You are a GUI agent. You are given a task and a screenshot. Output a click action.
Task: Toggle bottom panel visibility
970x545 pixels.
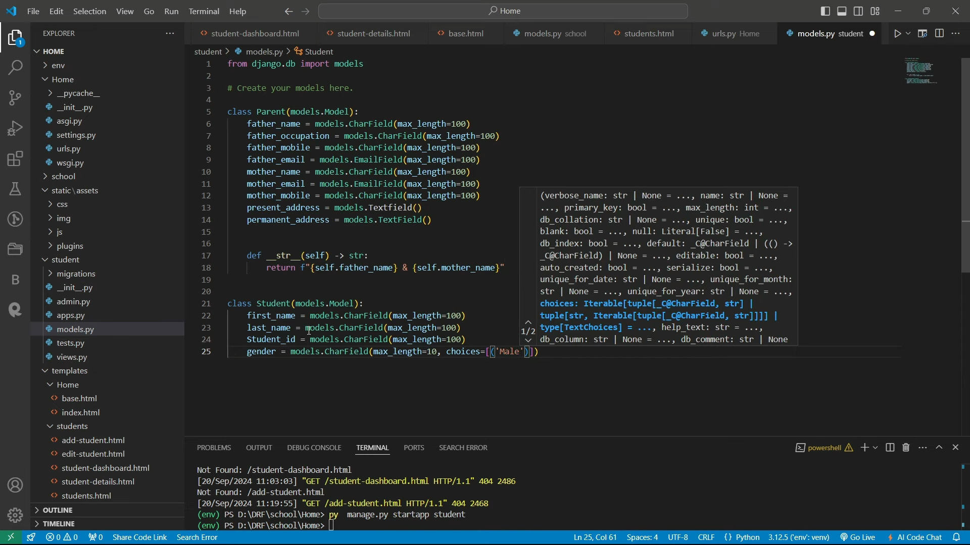point(842,11)
